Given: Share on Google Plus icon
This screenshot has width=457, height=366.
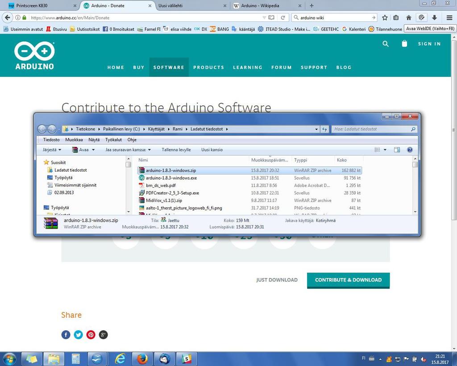Looking at the screenshot, I should (103, 334).
